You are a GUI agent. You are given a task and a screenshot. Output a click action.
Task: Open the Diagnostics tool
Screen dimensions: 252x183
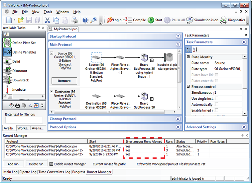[x=224, y=20]
